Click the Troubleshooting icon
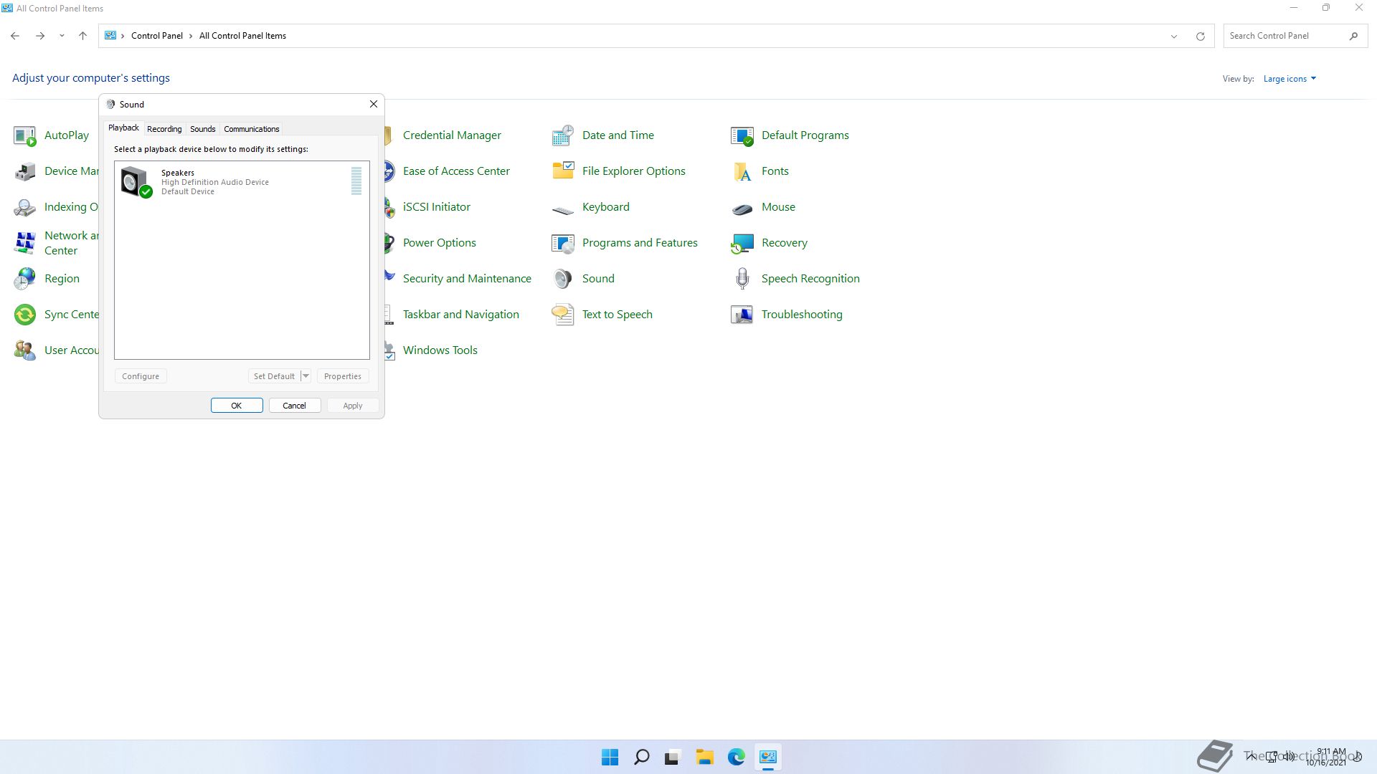This screenshot has height=774, width=1377. point(742,315)
